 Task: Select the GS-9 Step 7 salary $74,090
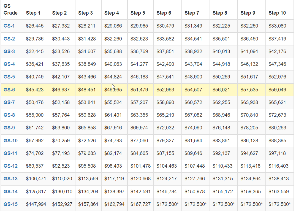[193, 128]
